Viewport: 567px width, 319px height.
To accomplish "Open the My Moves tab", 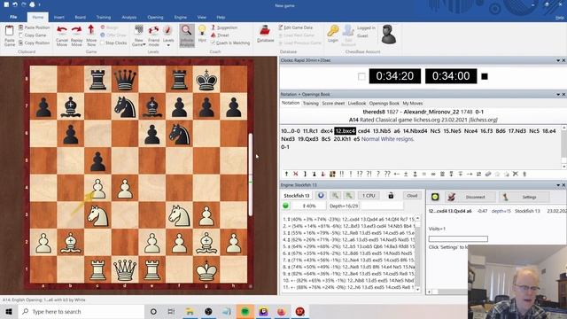I will (x=412, y=104).
